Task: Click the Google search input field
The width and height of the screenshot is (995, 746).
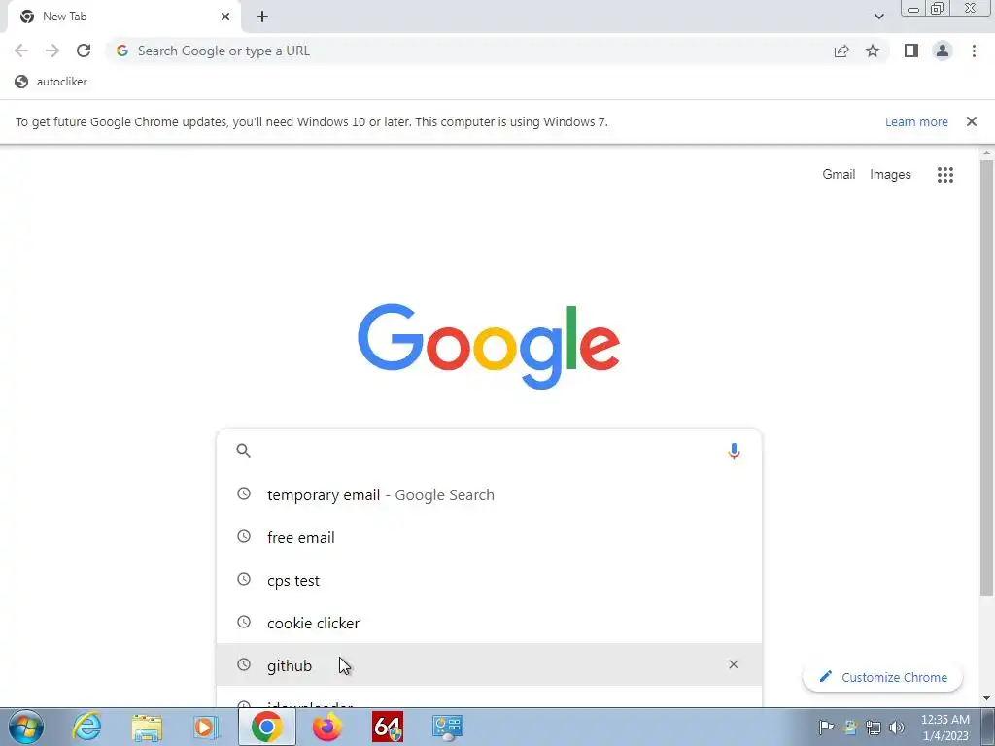Action: pos(489,451)
